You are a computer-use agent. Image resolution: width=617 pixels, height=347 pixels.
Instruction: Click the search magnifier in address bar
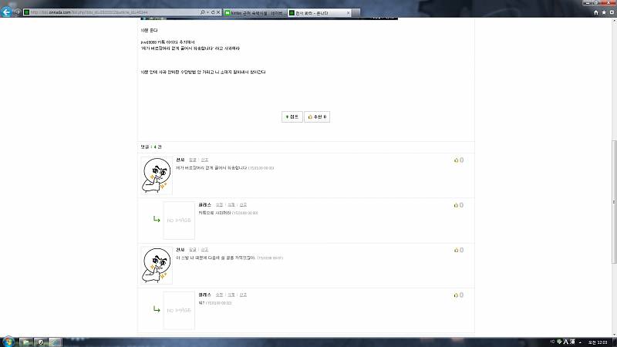coord(202,12)
